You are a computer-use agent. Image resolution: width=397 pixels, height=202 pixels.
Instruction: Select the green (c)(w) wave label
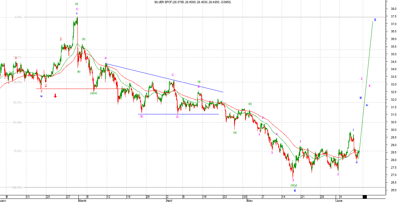coord(93,93)
